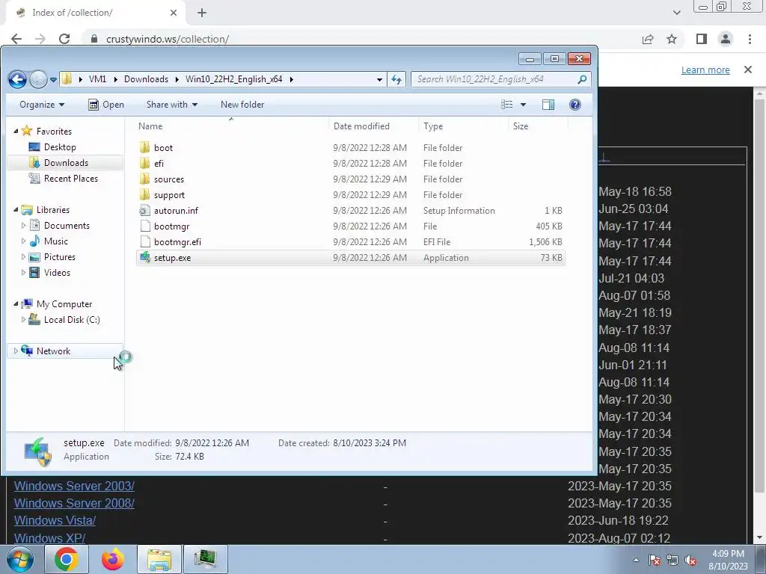Collapse the Libraries group
The width and height of the screenshot is (766, 574).
16,209
